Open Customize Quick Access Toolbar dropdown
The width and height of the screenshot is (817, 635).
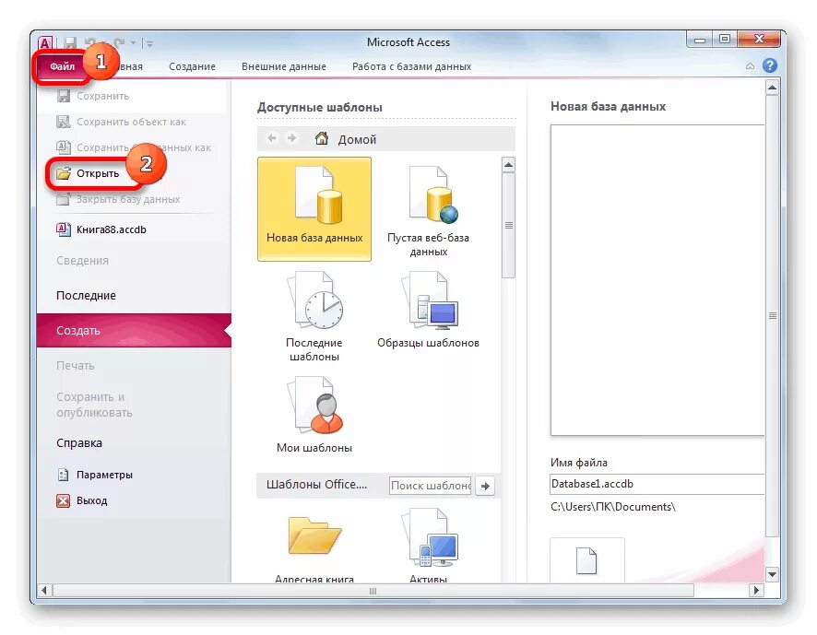click(149, 43)
